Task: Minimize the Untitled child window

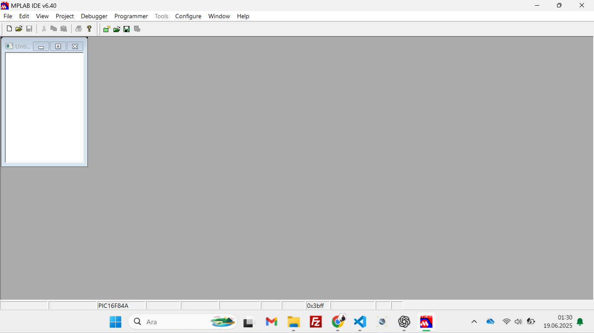Action: (41, 46)
